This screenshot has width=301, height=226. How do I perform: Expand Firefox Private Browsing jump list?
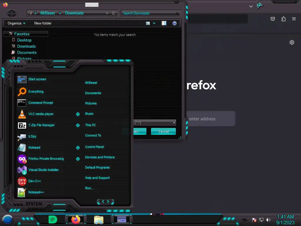pos(78,159)
